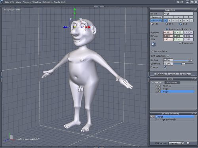Select the Relative radio button

point(180,29)
